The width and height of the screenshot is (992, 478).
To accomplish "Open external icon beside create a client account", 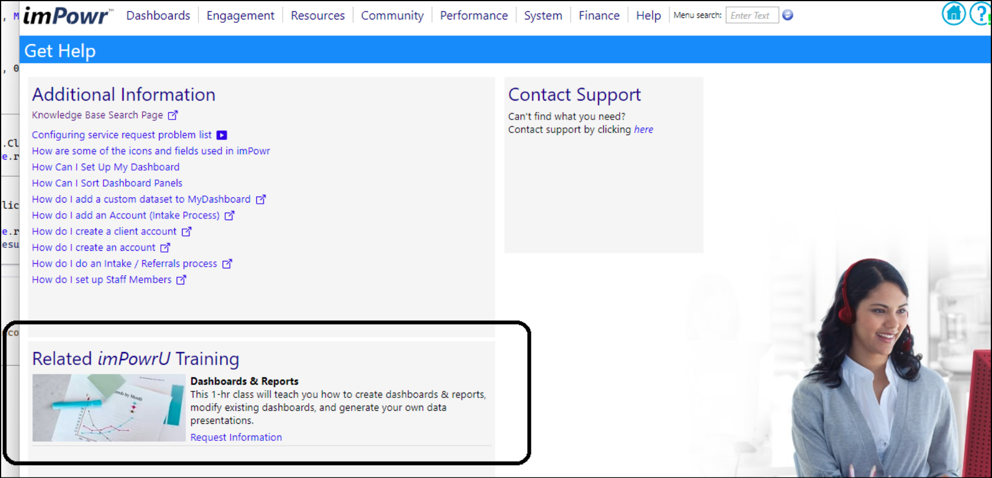I will 186,231.
